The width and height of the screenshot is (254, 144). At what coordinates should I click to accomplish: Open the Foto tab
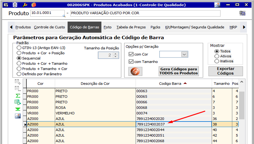coord(107,27)
